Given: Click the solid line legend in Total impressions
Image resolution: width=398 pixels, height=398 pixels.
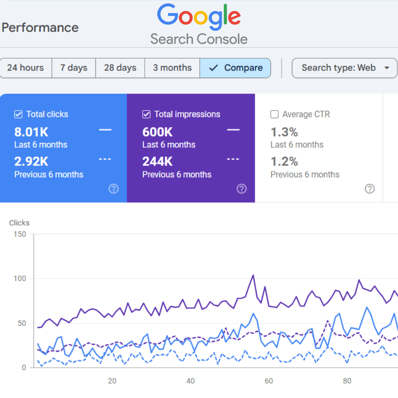Looking at the screenshot, I should point(233,130).
